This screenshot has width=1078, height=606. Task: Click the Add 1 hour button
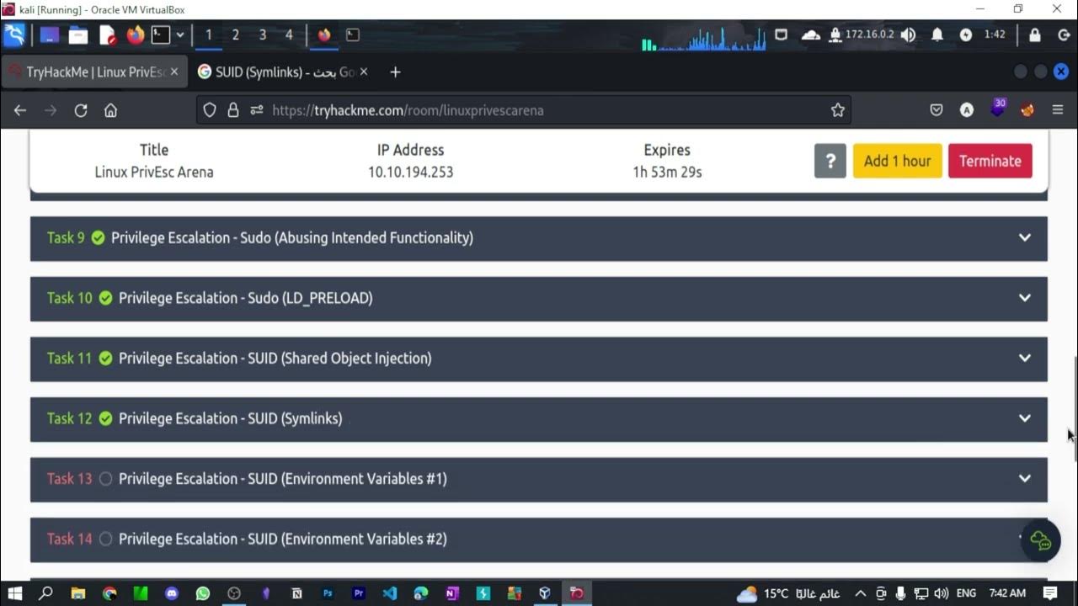click(897, 161)
